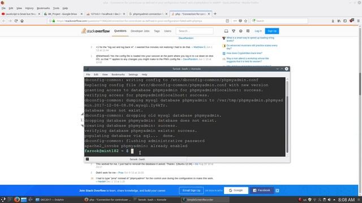
Task: Reload the current page in Firefox
Action: (16, 21)
